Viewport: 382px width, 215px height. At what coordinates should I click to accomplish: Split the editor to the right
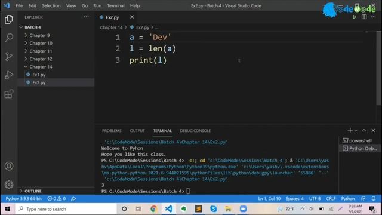(364, 17)
